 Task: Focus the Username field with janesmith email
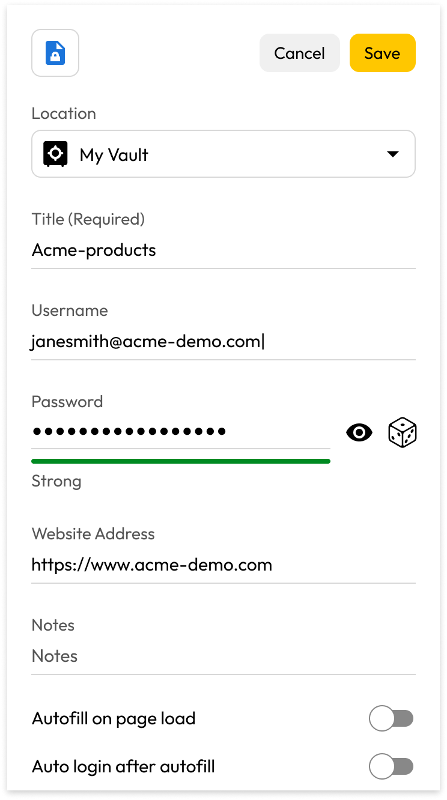[x=222, y=342]
